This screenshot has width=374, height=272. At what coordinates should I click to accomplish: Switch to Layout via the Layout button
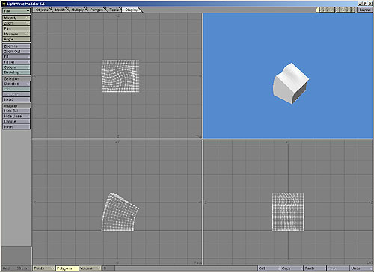pos(364,10)
